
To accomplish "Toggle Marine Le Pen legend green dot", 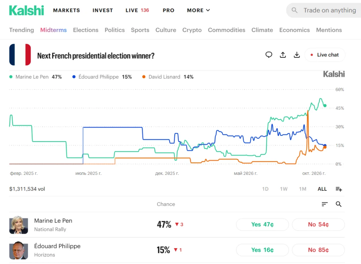I will click(11, 77).
